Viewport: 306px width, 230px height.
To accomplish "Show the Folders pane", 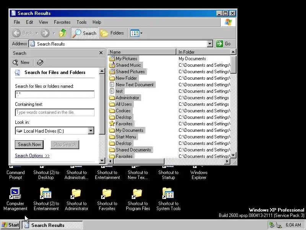I will pyautogui.click(x=112, y=33).
